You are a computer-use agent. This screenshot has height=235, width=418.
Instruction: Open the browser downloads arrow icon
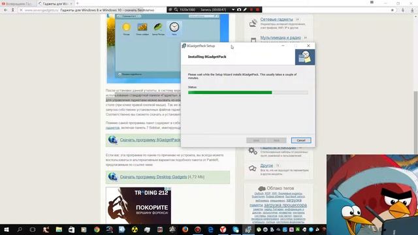pos(412,10)
